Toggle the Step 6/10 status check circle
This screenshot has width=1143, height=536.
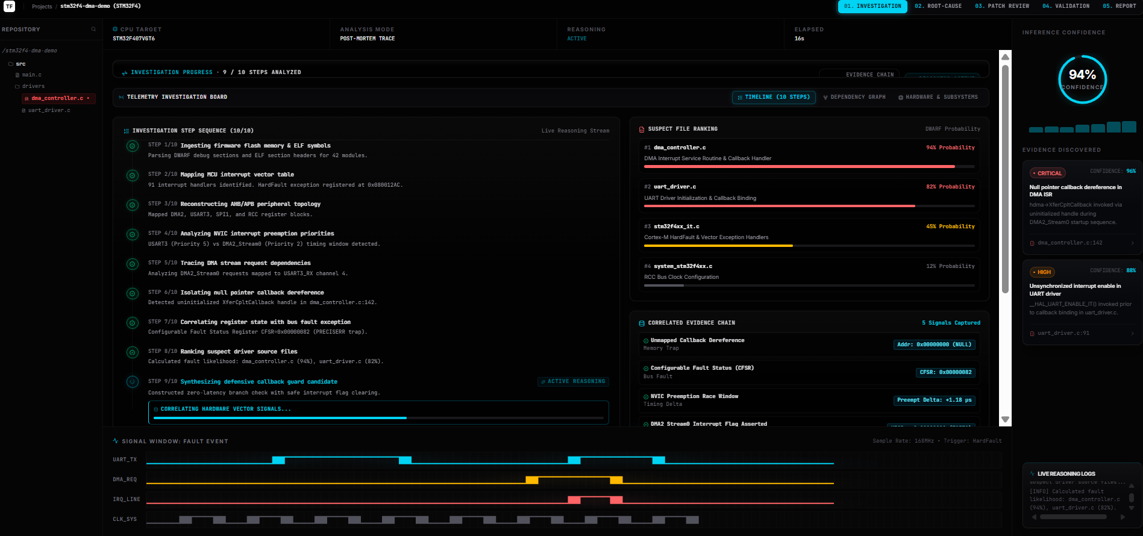(133, 293)
